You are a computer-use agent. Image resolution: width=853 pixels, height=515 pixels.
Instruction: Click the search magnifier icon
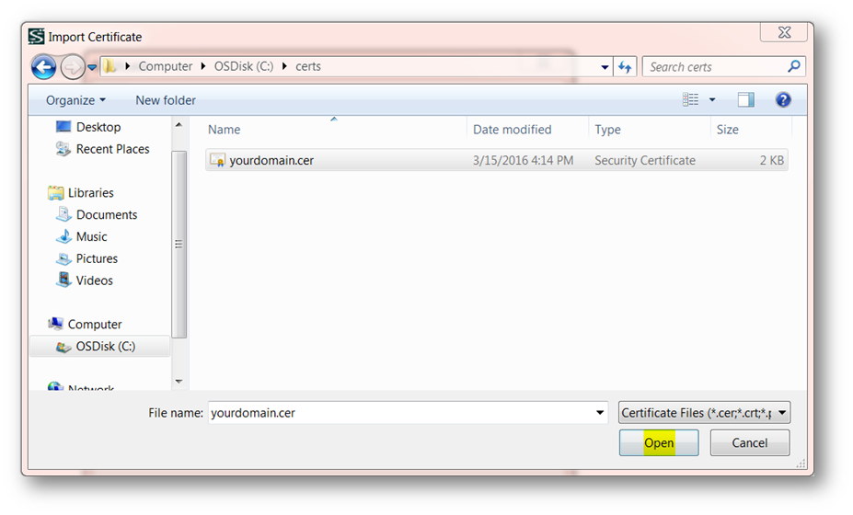click(794, 66)
